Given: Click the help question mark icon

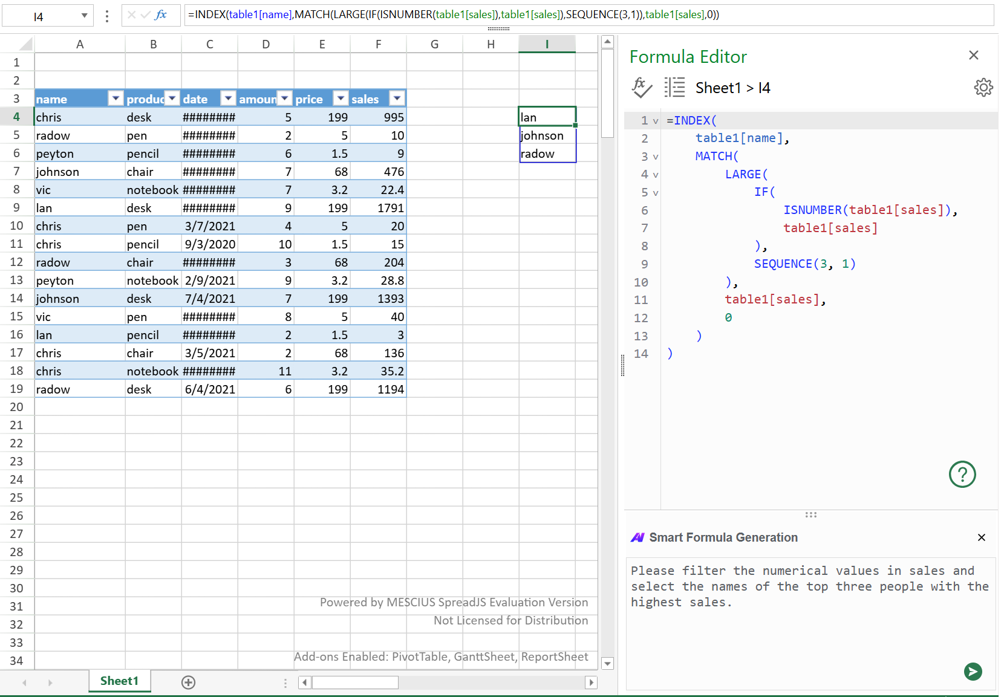Looking at the screenshot, I should coord(962,475).
